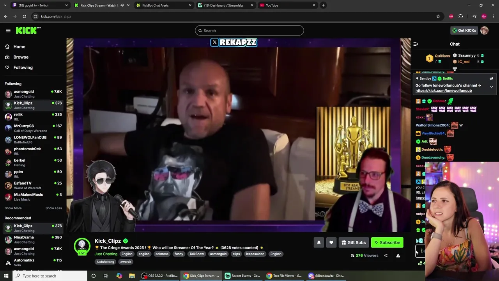Open ppim channel in sidebar
The height and width of the screenshot is (281, 499).
coord(33,174)
